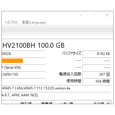Click the 267 回 power-on count field
The image size is (115, 115).
click(97, 74)
